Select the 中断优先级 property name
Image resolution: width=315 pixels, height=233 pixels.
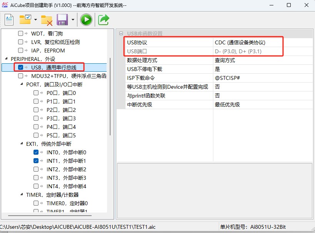140,105
